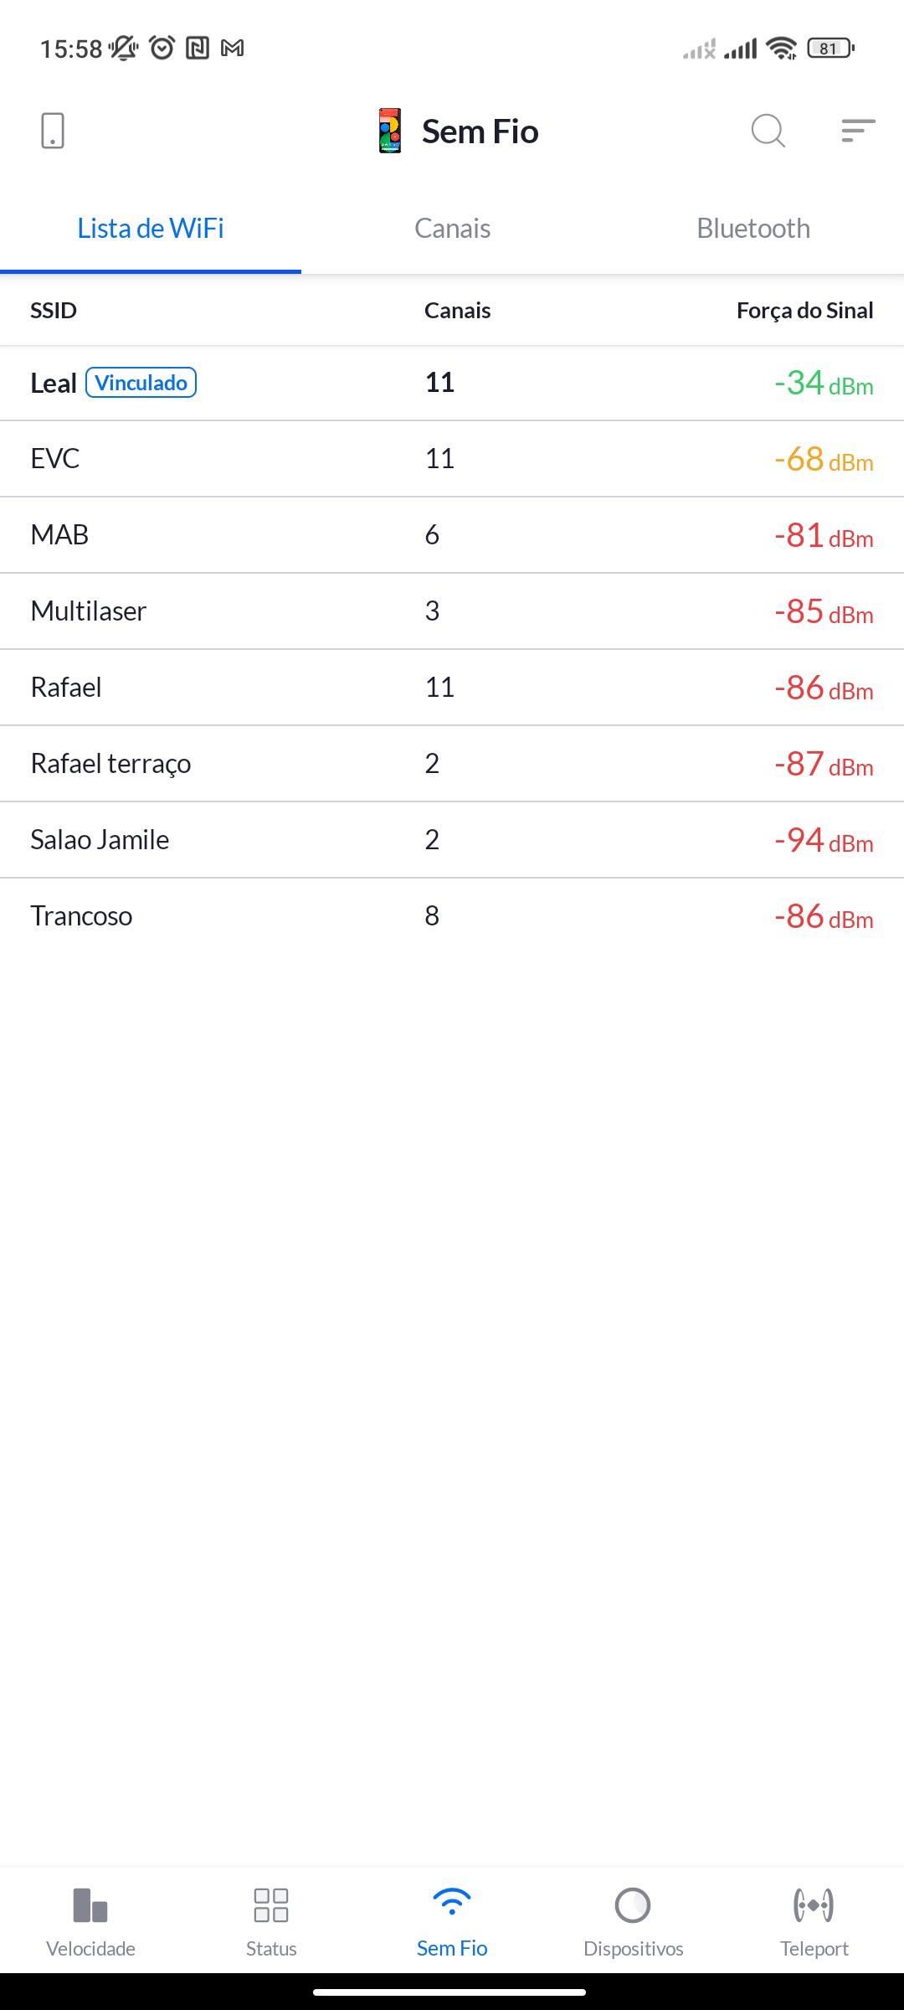Open the Rafael terraço network entry
Viewport: 904px width, 2010px height.
pyautogui.click(x=452, y=764)
